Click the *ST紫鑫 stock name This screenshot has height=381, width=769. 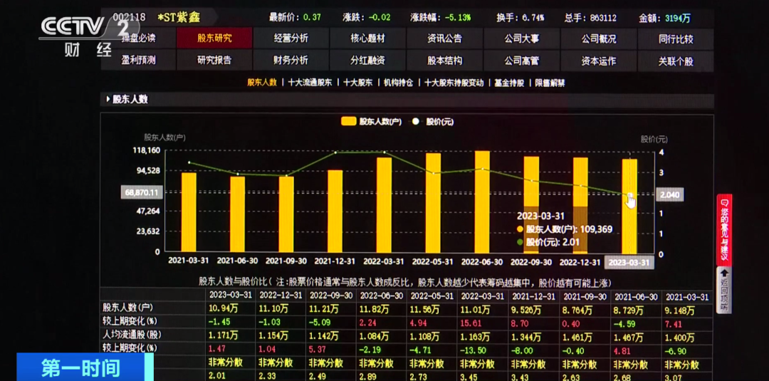179,18
